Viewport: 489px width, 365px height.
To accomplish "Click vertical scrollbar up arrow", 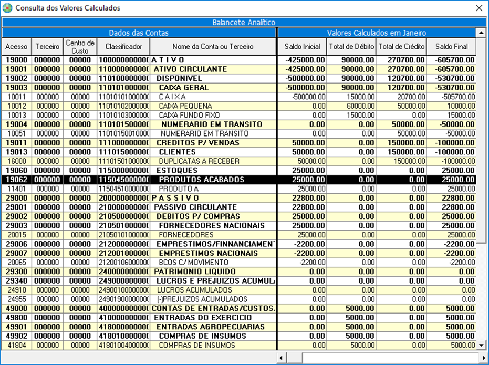I will click(x=481, y=33).
